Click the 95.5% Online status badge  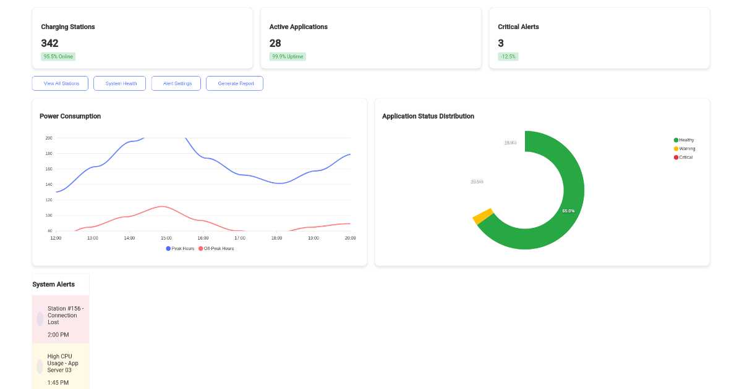(x=58, y=56)
